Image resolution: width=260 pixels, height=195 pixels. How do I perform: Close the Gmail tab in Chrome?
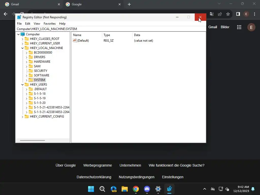59,4
